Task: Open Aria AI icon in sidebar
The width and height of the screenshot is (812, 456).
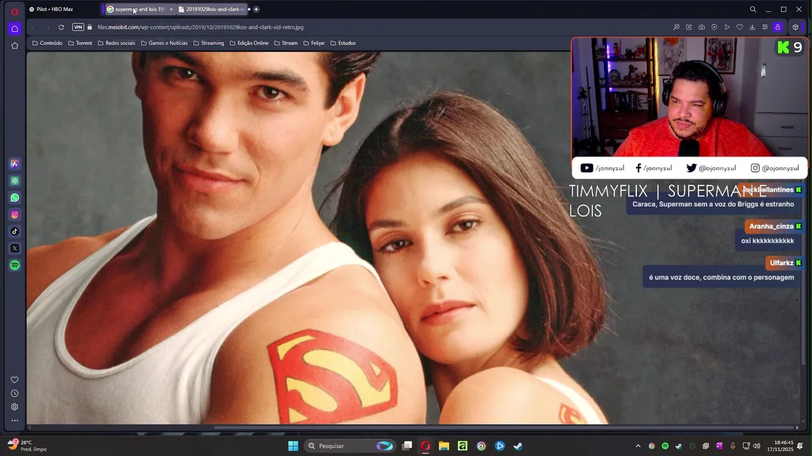Action: point(15,164)
